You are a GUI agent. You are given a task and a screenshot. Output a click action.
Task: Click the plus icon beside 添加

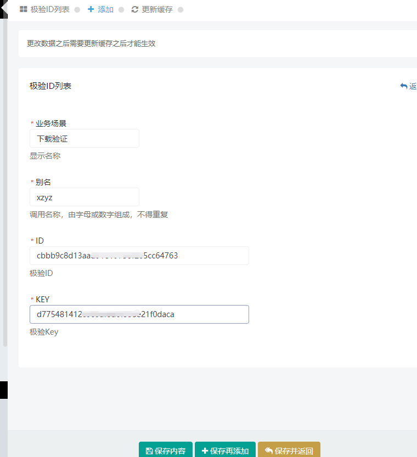click(x=91, y=9)
